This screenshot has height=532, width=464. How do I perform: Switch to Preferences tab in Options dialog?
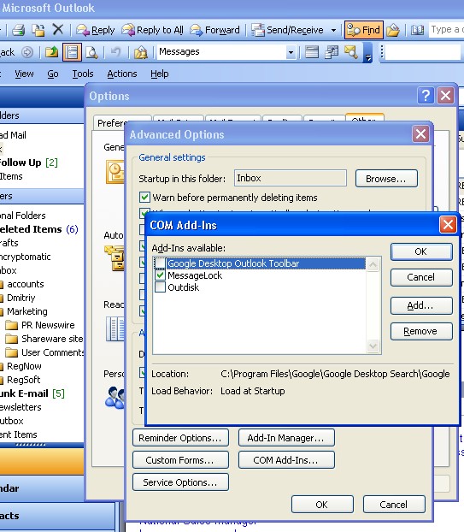pyautogui.click(x=112, y=123)
